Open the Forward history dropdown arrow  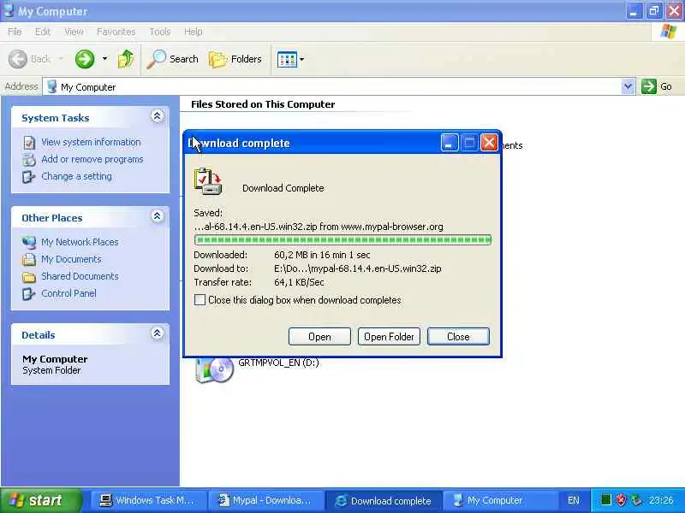(104, 59)
